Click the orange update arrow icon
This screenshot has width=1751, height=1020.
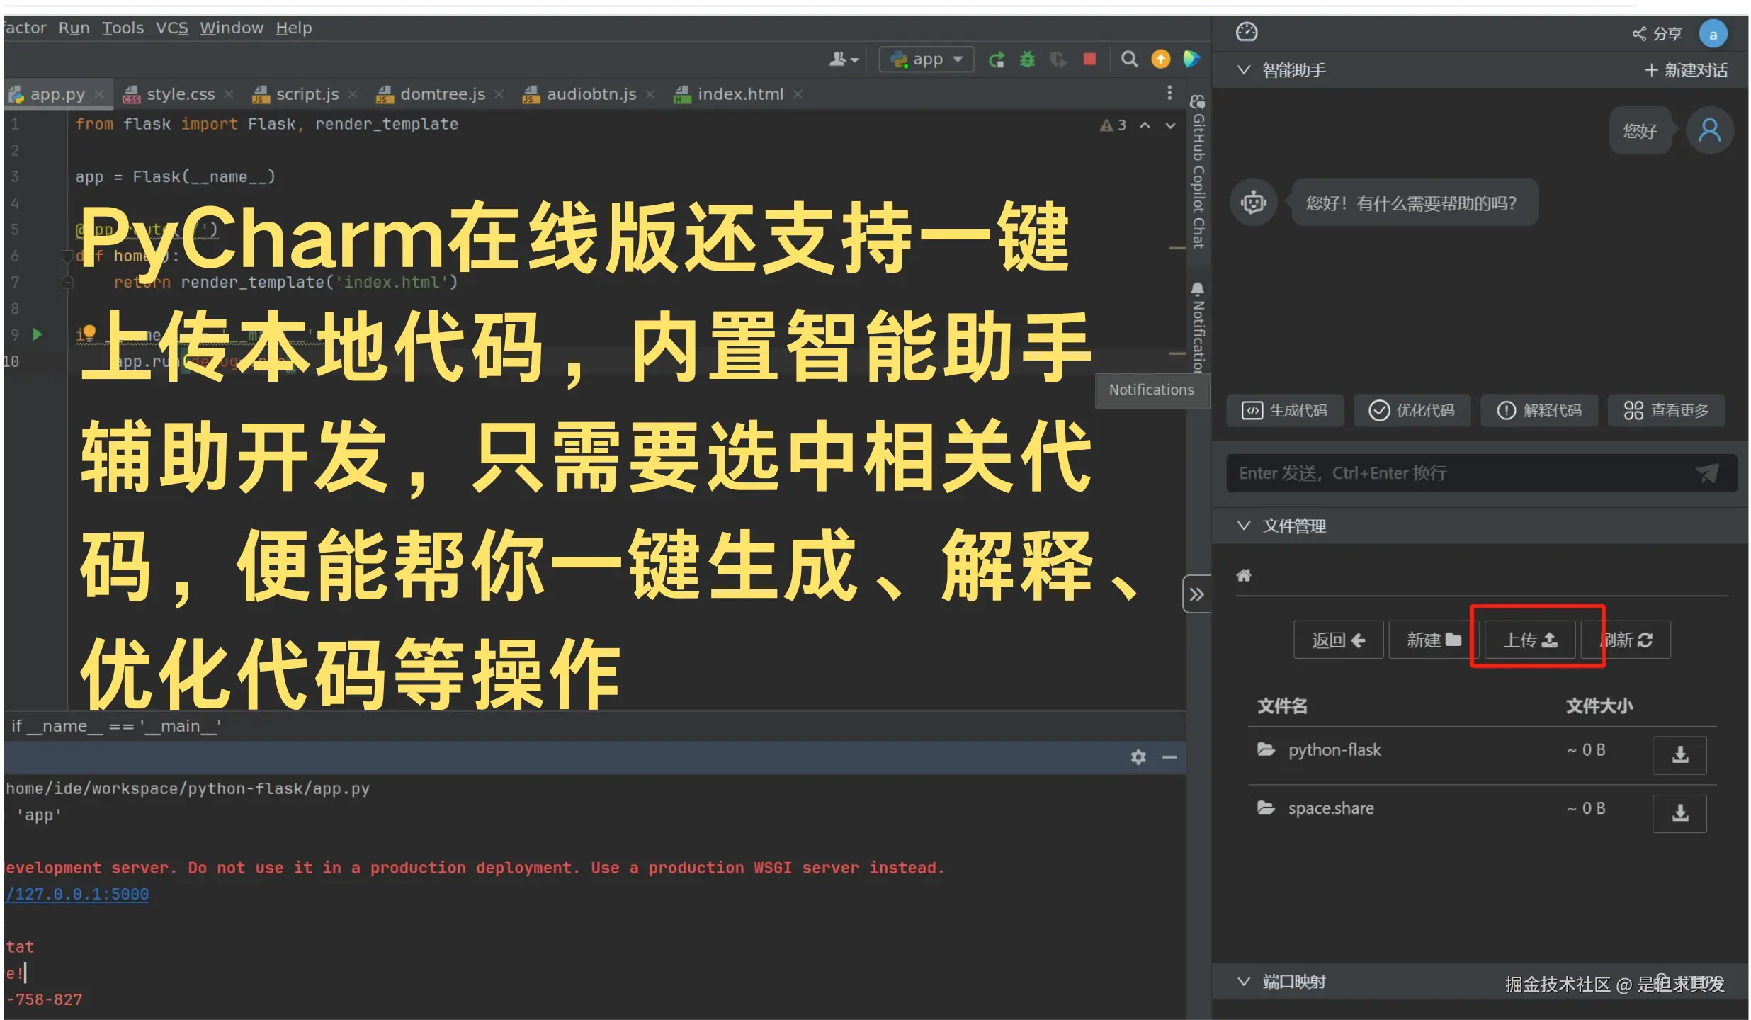point(1161,59)
